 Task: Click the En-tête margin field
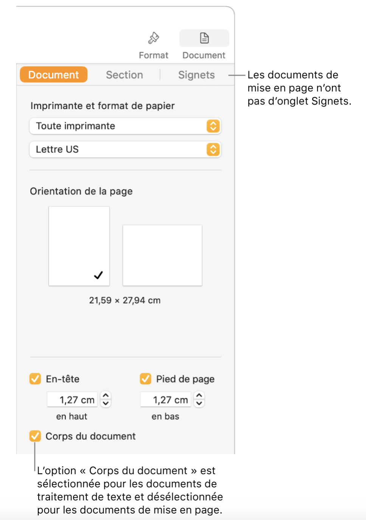[73, 400]
